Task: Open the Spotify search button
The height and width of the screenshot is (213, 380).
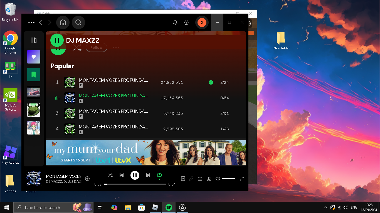Action: pyautogui.click(x=78, y=22)
